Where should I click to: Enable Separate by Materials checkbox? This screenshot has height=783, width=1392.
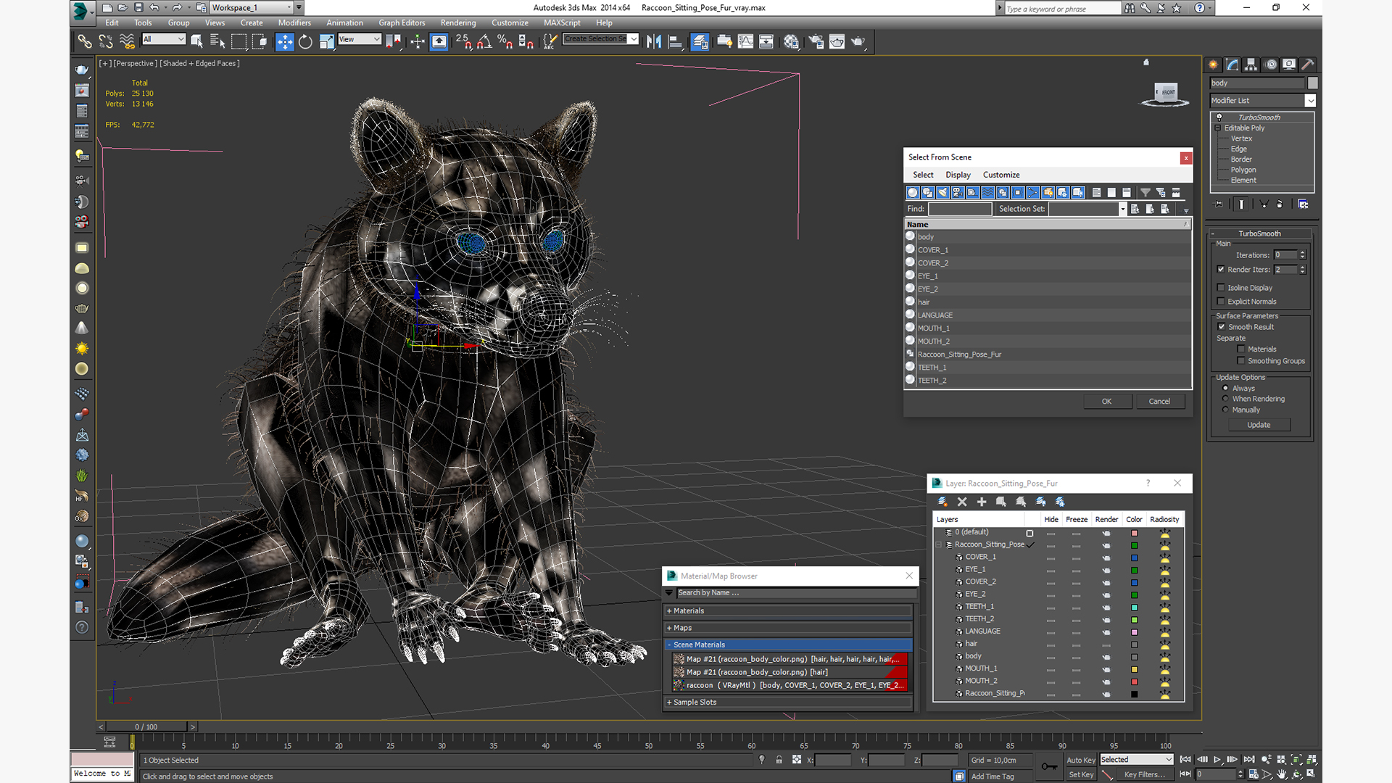1241,349
